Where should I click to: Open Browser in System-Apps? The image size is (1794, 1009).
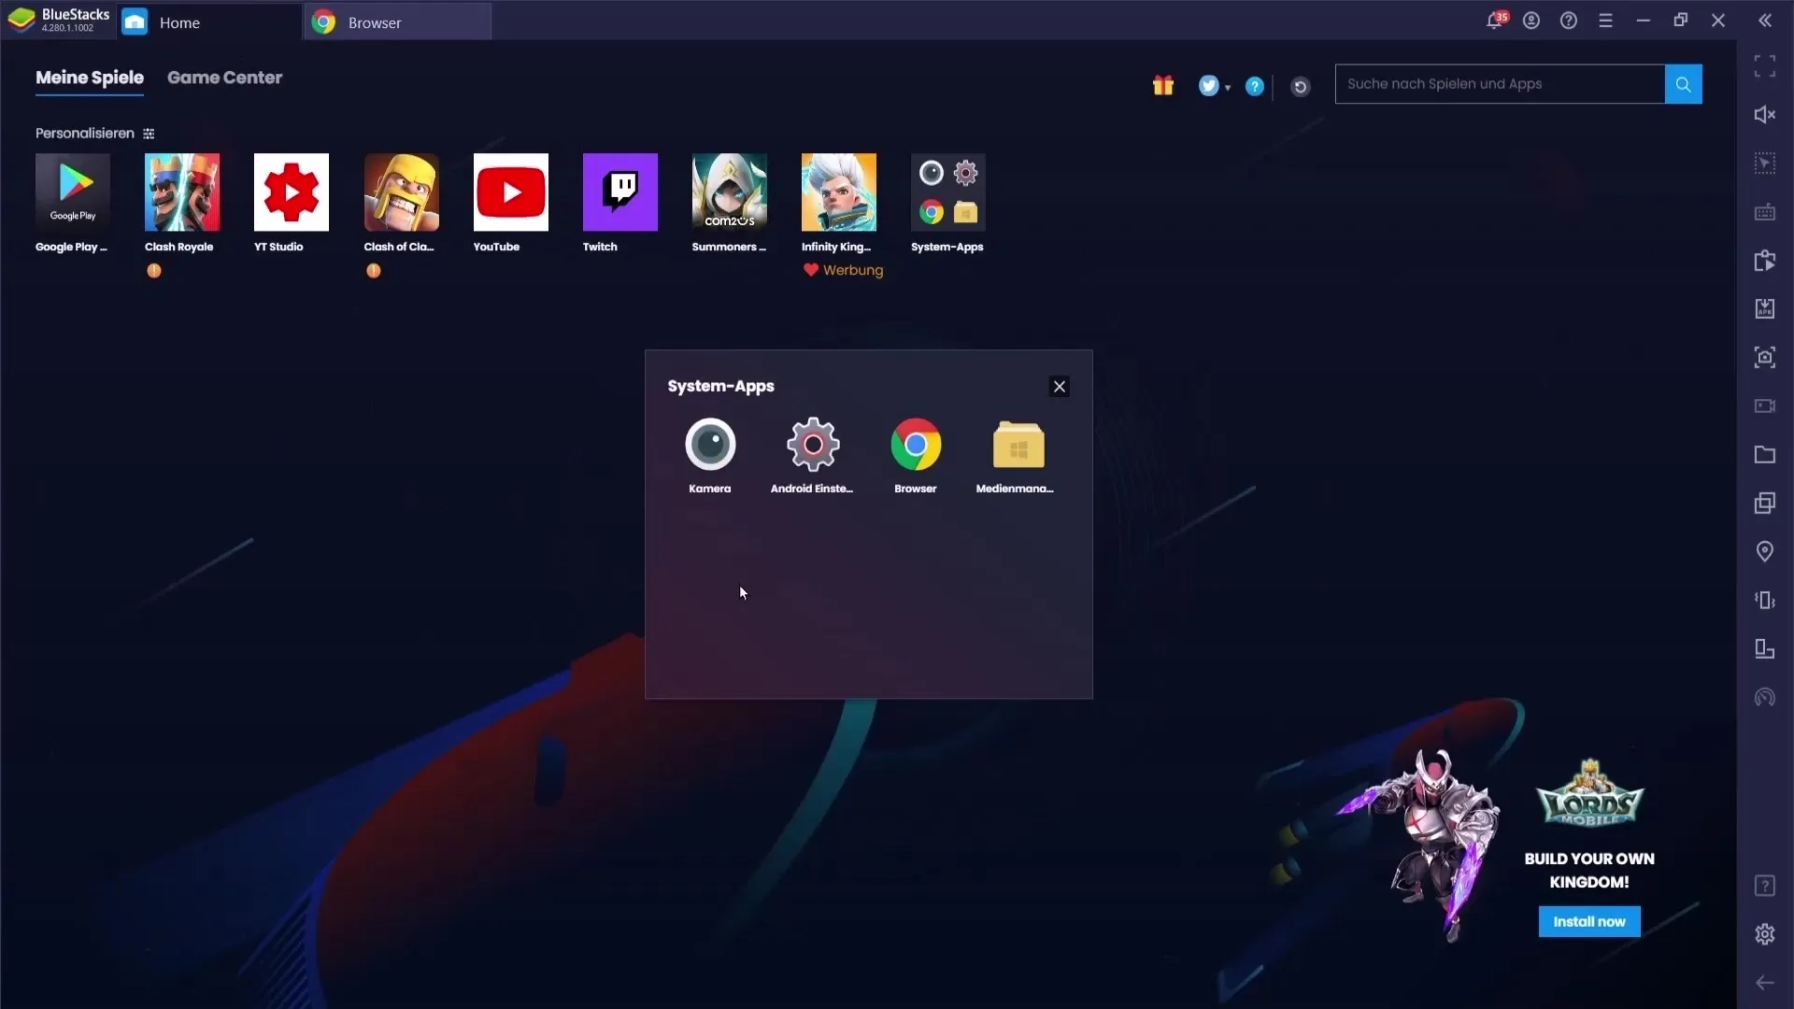(x=916, y=444)
